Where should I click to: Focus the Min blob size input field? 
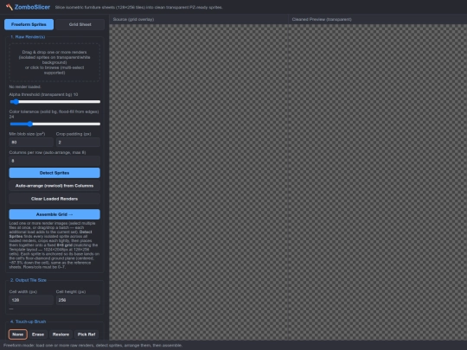pos(31,143)
